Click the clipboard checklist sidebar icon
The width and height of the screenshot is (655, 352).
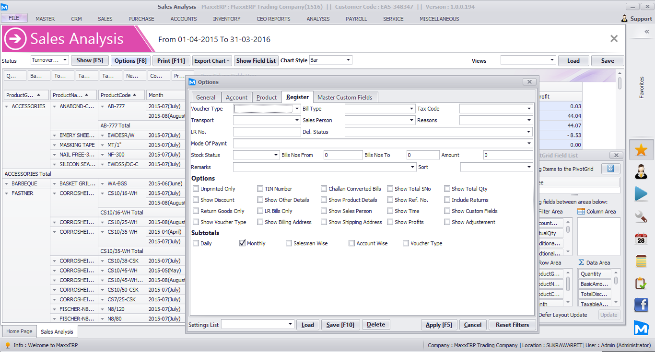(641, 283)
